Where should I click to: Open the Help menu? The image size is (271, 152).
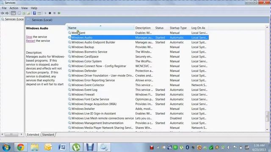(34, 8)
